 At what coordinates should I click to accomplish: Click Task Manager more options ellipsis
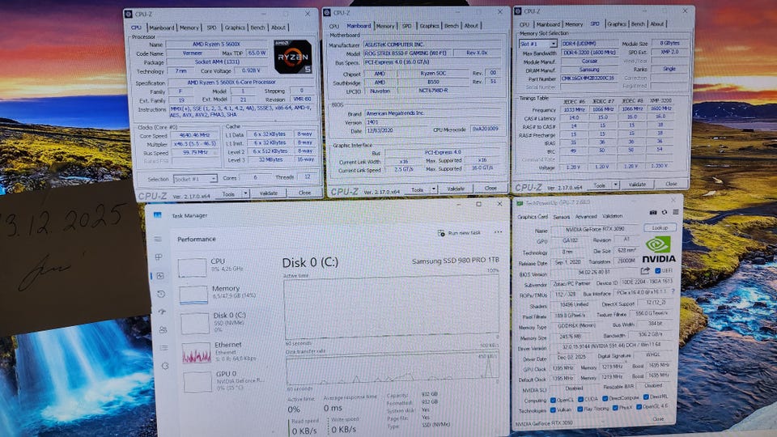[498, 232]
